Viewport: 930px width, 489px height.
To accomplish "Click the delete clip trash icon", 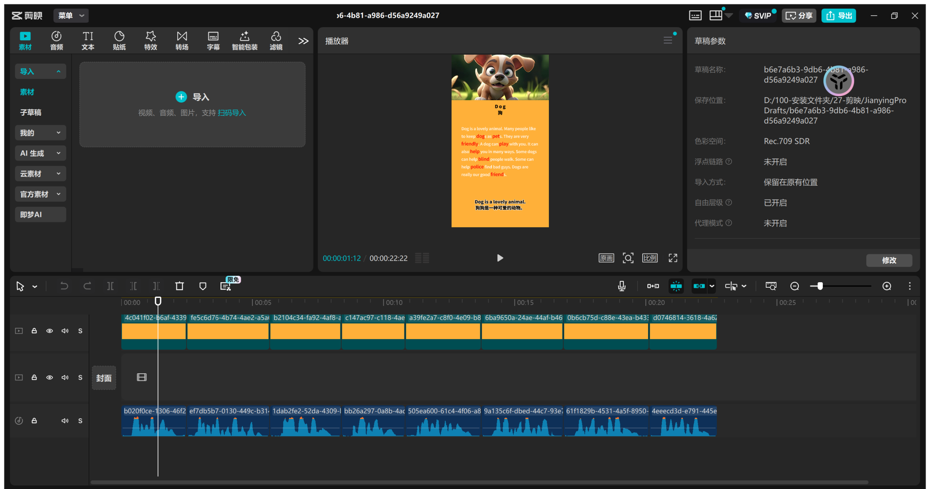I will pos(179,286).
